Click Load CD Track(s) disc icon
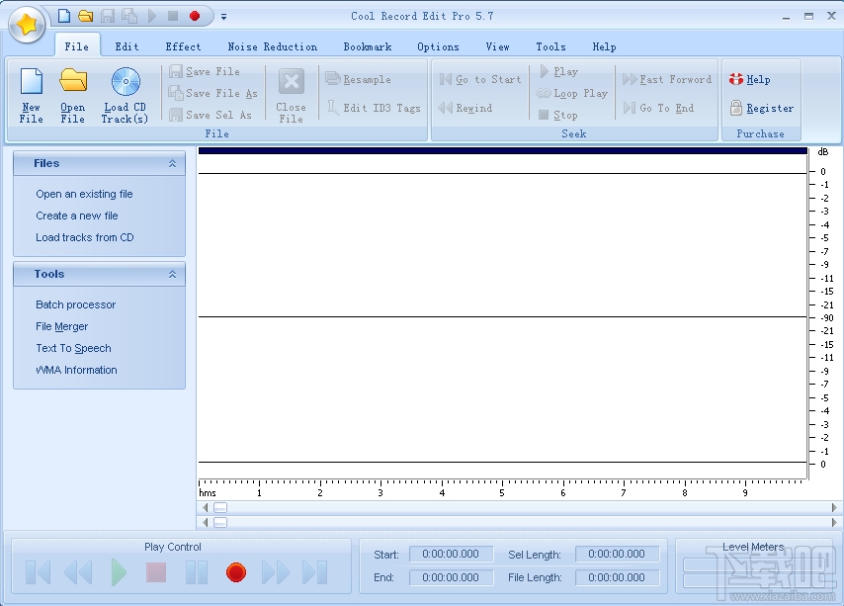This screenshot has height=606, width=844. coord(126,81)
